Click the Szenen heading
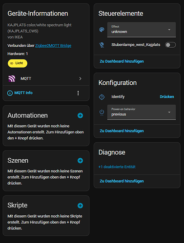Image resolution: width=184 pixels, height=243 pixels. click(x=18, y=161)
